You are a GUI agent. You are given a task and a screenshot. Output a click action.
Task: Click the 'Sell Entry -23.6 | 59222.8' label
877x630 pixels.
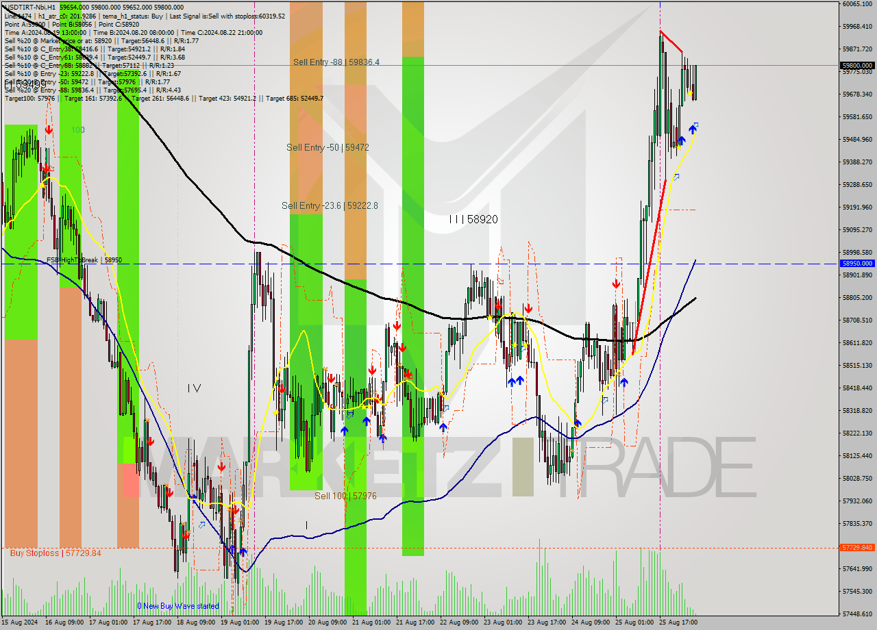click(x=330, y=205)
